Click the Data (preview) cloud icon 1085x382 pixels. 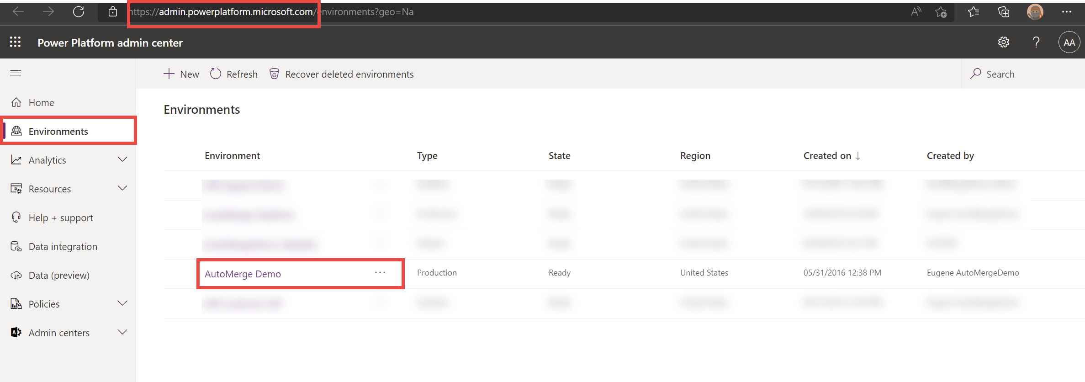click(x=16, y=275)
